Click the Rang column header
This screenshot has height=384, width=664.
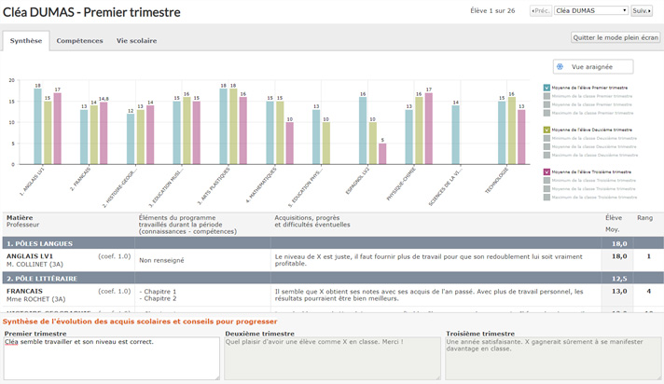click(644, 217)
